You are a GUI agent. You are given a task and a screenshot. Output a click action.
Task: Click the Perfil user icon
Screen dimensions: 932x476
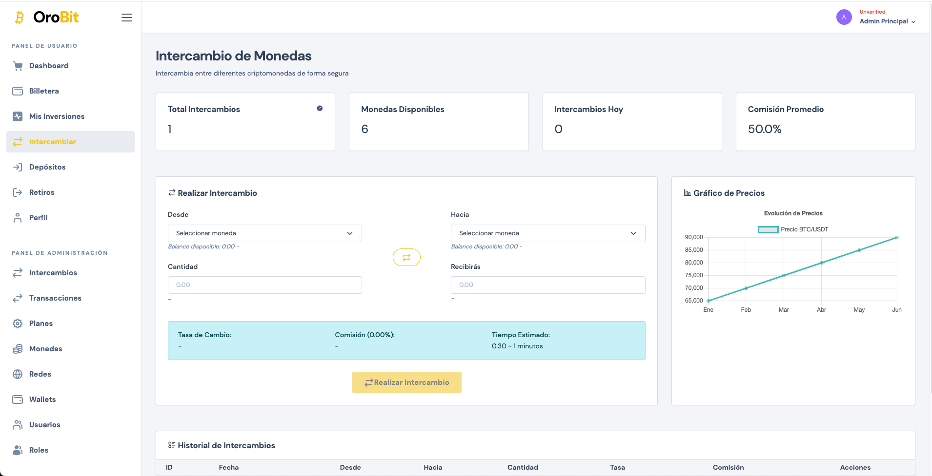tap(18, 218)
